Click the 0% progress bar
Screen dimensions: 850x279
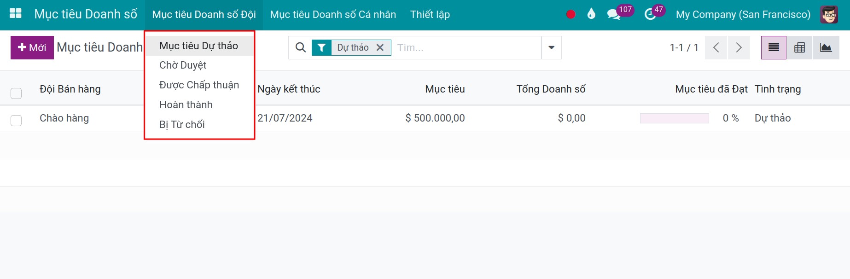click(x=674, y=118)
